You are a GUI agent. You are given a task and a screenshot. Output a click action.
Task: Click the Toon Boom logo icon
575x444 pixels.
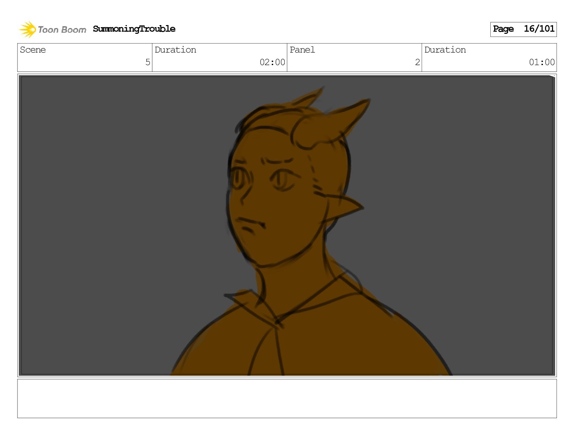tap(28, 29)
